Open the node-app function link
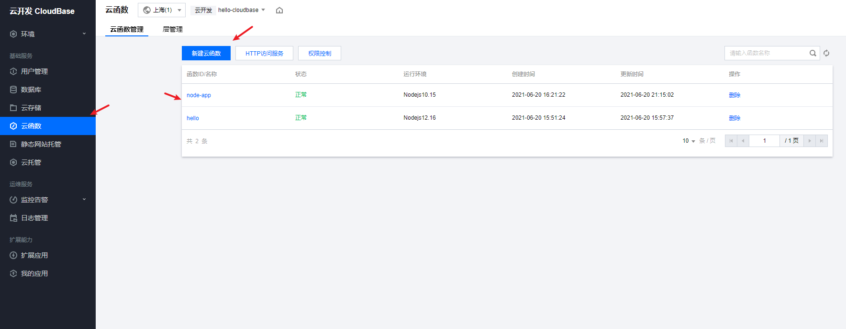 coord(199,95)
